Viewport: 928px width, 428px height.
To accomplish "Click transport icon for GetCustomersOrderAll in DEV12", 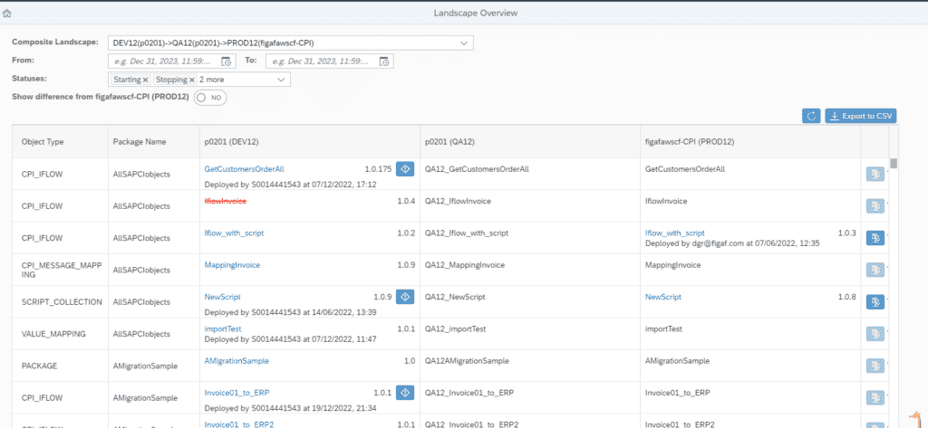I will (x=405, y=169).
